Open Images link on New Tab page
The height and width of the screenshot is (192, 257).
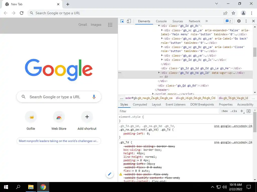click(96, 25)
